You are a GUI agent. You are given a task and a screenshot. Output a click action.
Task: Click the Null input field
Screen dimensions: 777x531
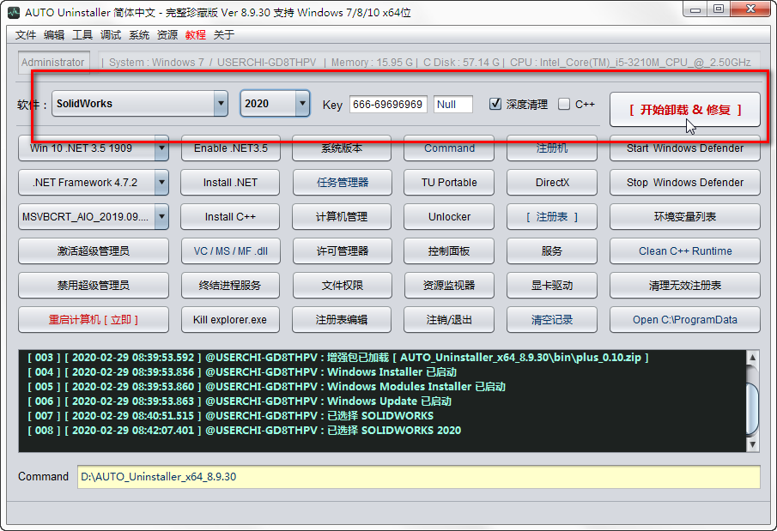tap(453, 105)
